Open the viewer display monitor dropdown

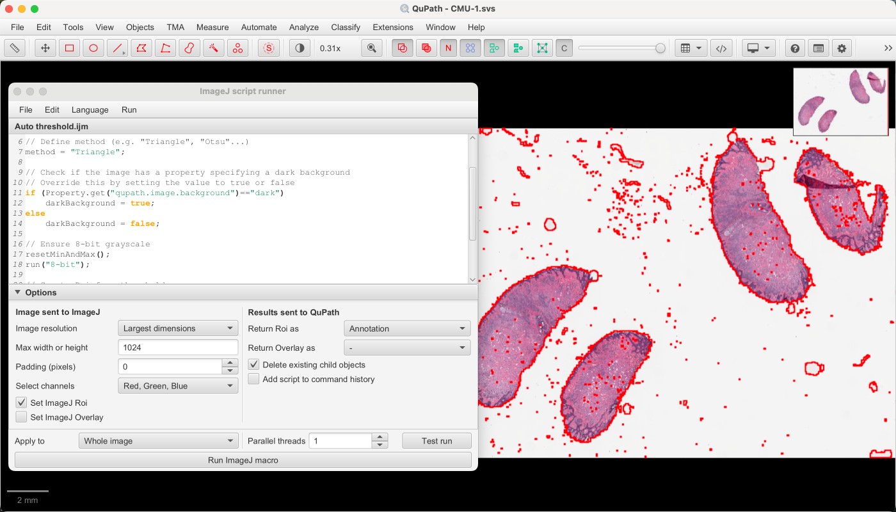(759, 48)
